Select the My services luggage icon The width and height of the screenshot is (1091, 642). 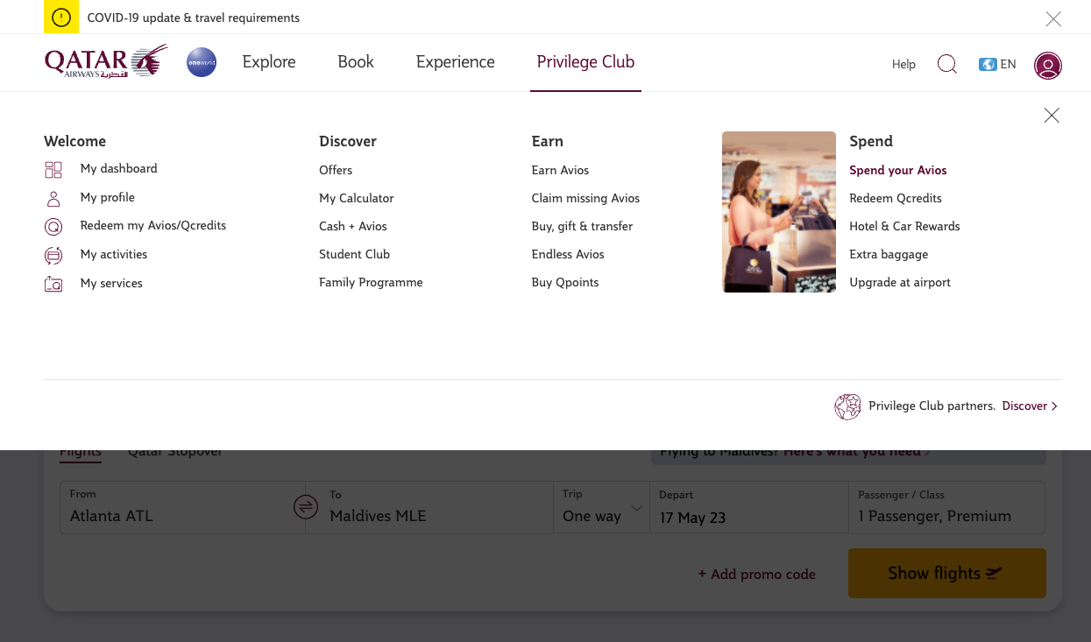[x=53, y=284]
